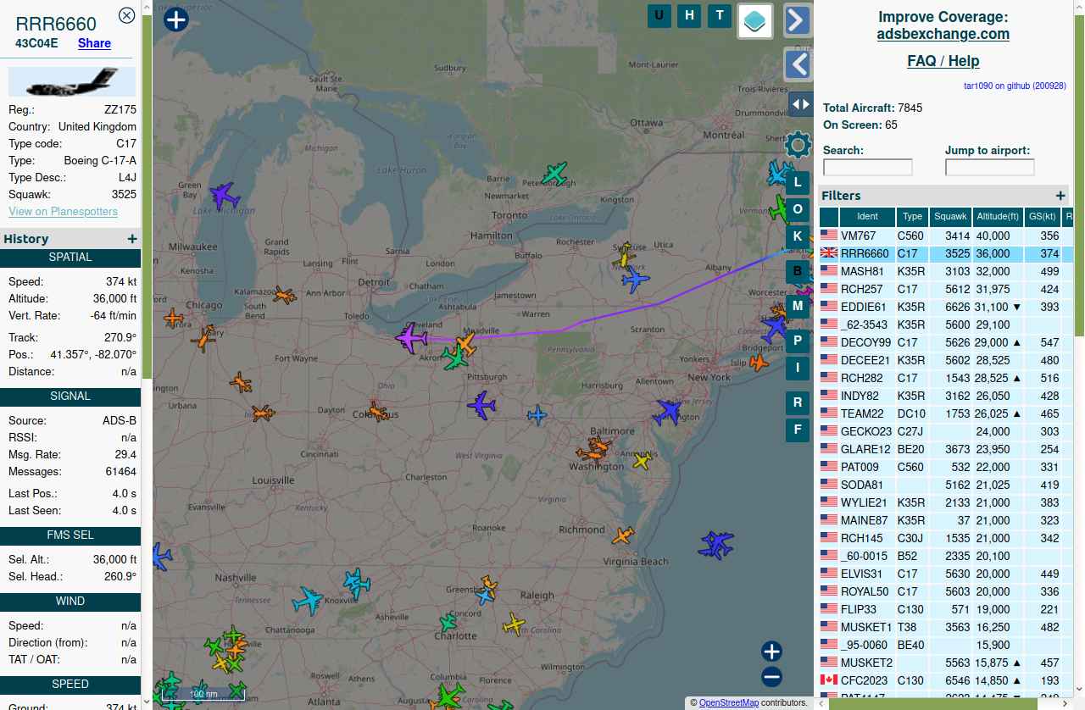
Task: Toggle the O map option button
Action: coord(798,208)
